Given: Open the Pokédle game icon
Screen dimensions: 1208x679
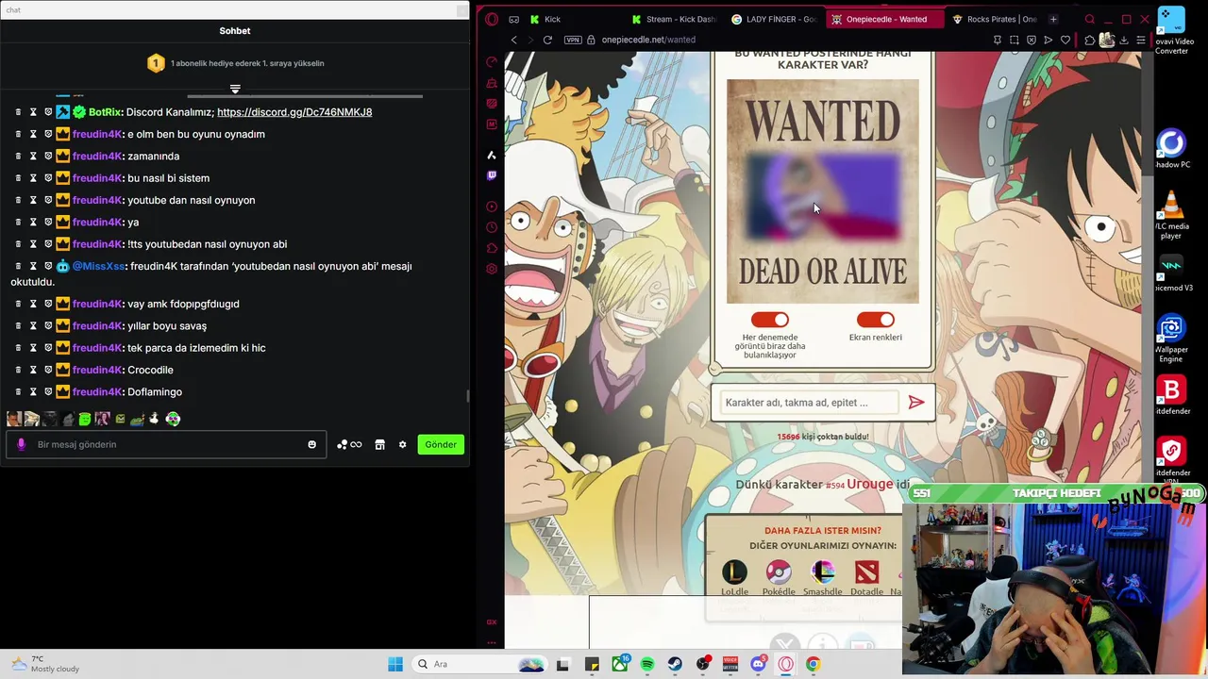Looking at the screenshot, I should (779, 571).
